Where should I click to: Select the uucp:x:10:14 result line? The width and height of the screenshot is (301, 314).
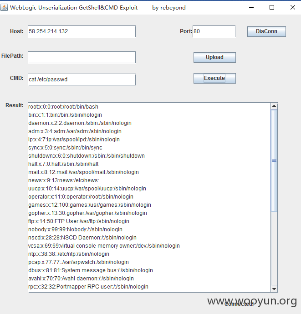pos(87,189)
